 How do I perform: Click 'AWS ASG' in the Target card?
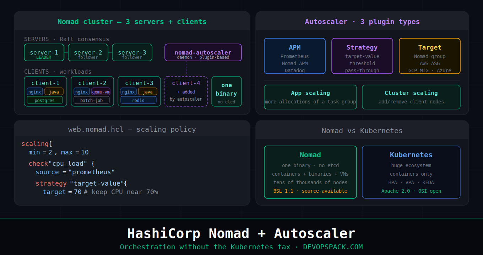coord(430,63)
